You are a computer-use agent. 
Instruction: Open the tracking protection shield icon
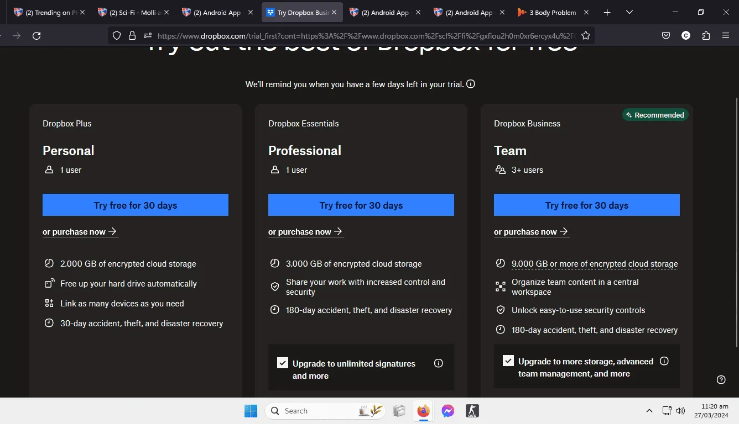[x=117, y=36]
